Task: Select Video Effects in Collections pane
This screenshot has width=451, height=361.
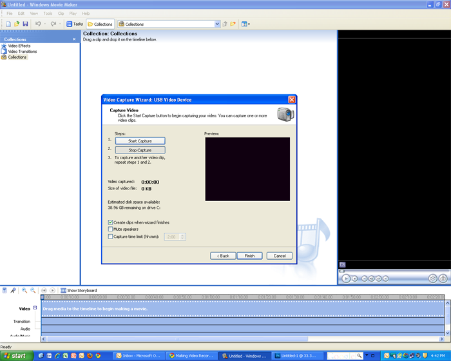Action: (x=19, y=46)
